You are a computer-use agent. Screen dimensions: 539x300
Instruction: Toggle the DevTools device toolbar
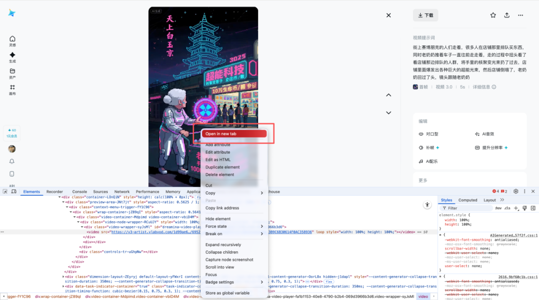point(14,191)
